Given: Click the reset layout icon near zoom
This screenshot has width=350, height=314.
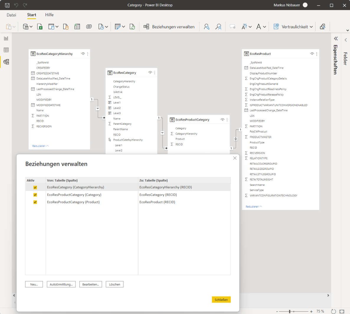Looking at the screenshot, I should click(333, 311).
